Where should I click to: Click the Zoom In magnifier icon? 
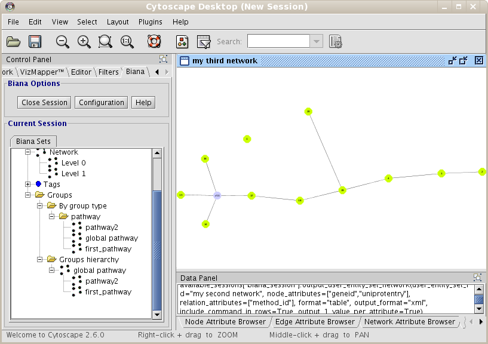pyautogui.click(x=84, y=42)
